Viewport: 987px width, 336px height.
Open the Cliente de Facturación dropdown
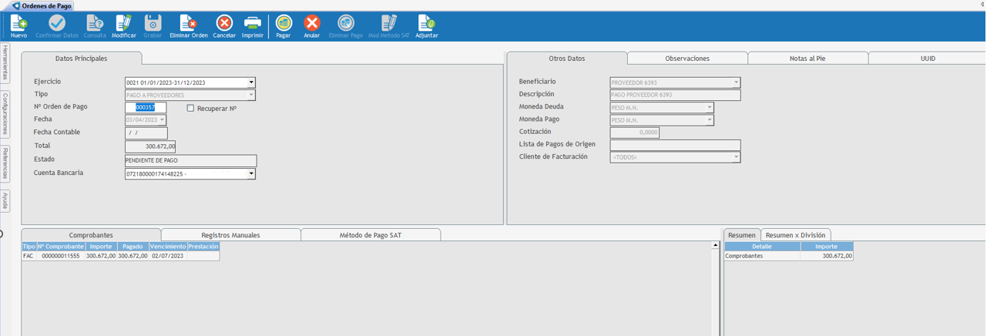point(736,157)
